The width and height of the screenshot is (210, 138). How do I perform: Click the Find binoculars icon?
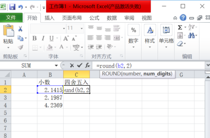[x=191, y=35]
